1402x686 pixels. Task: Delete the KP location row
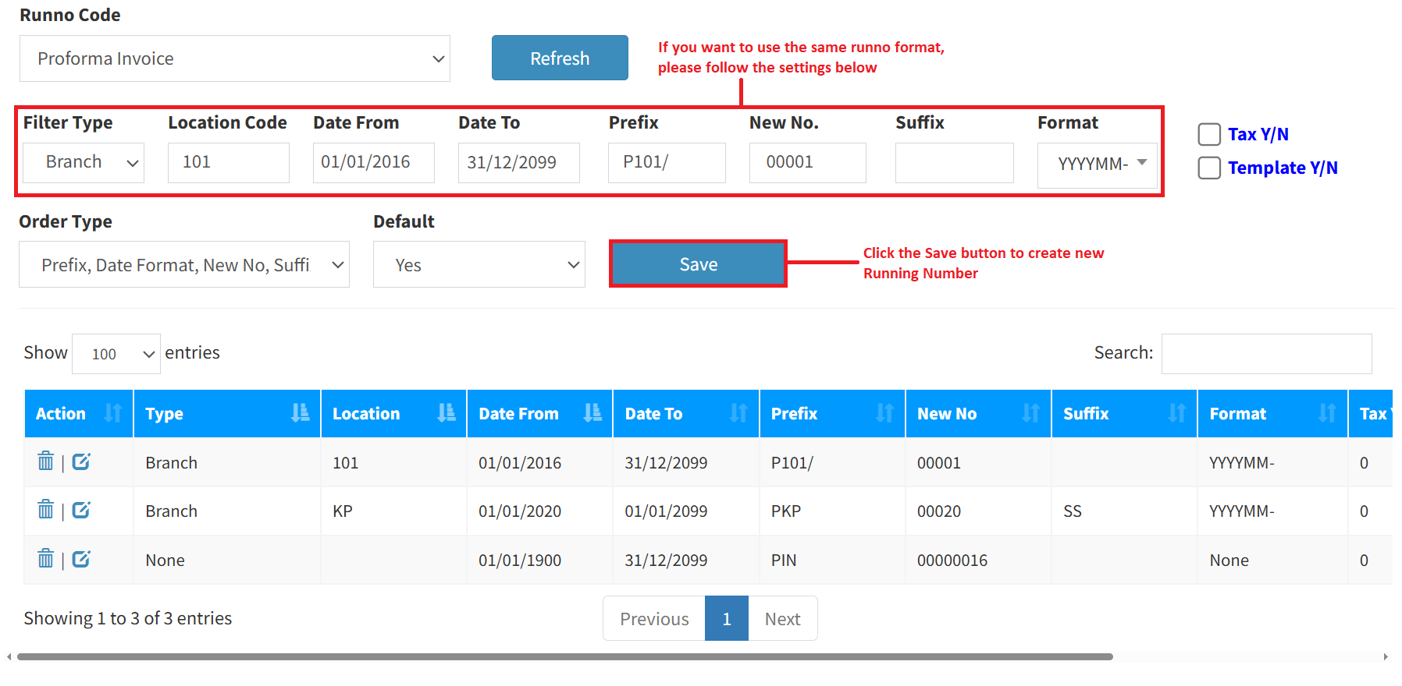pyautogui.click(x=45, y=510)
